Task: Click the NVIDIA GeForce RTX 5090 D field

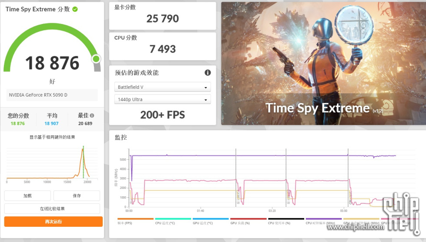Action: pos(52,95)
